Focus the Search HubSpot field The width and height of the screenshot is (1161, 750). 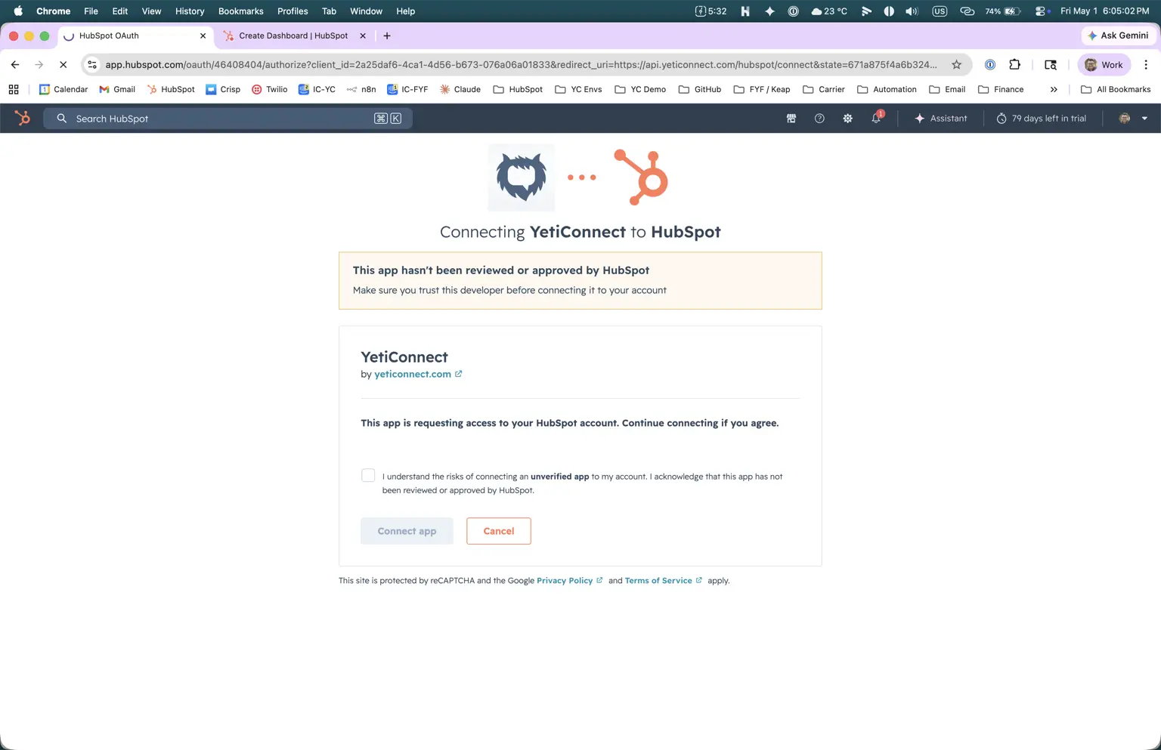[x=228, y=119]
